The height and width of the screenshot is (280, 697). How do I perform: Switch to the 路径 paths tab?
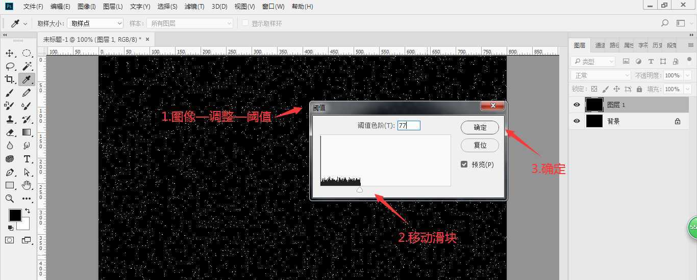click(x=614, y=45)
